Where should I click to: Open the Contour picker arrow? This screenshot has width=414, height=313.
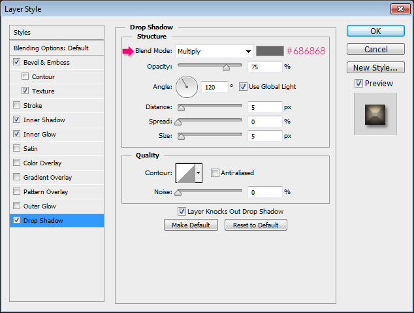pyautogui.click(x=199, y=173)
